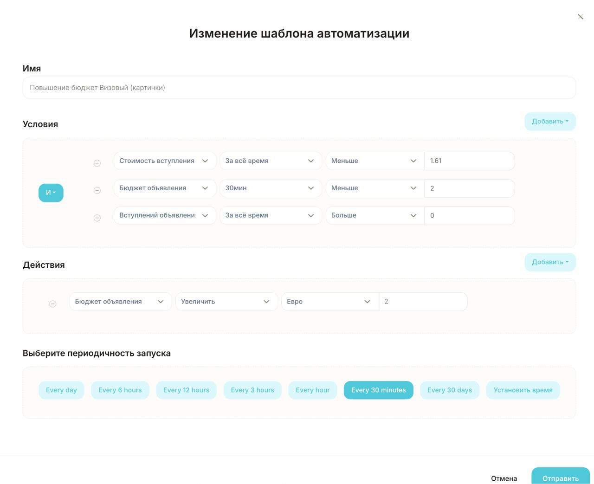This screenshot has height=484, width=594.
Task: Click Добавить in Действия section
Action: click(550, 262)
